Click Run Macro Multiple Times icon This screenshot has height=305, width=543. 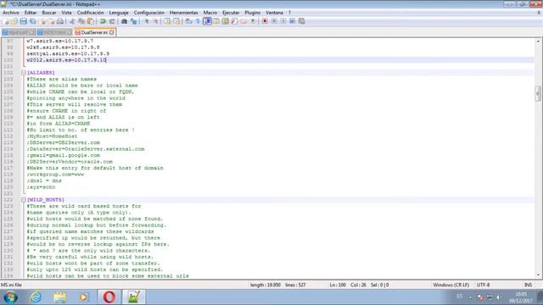click(292, 21)
